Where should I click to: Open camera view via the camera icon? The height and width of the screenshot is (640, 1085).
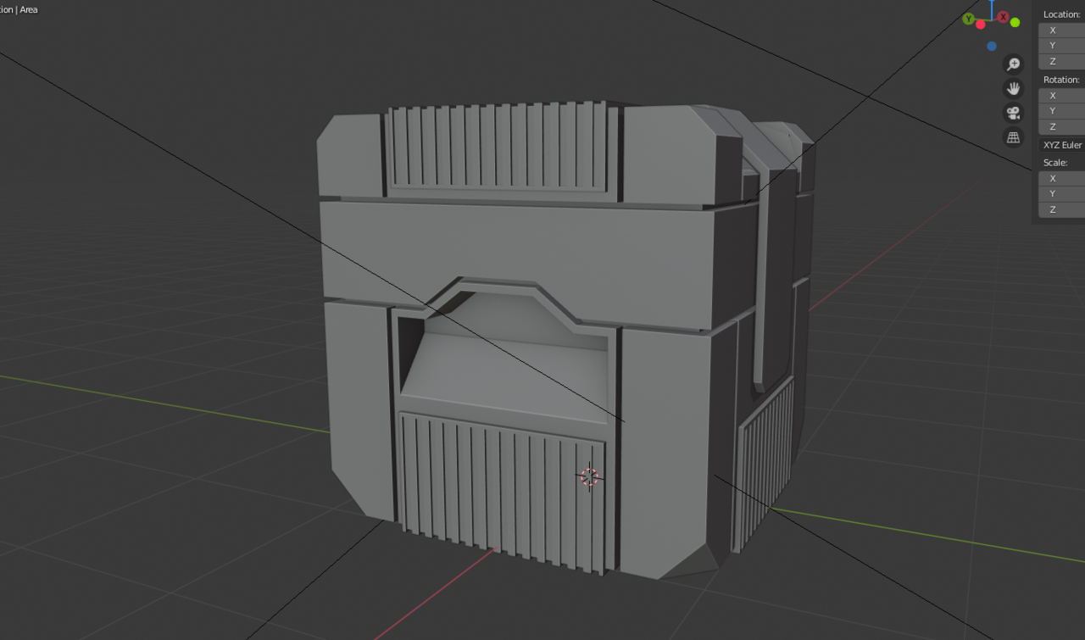[1013, 112]
